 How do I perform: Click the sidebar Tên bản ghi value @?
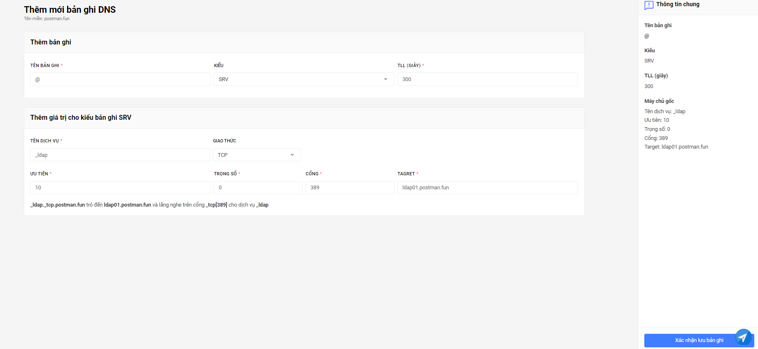tap(647, 36)
